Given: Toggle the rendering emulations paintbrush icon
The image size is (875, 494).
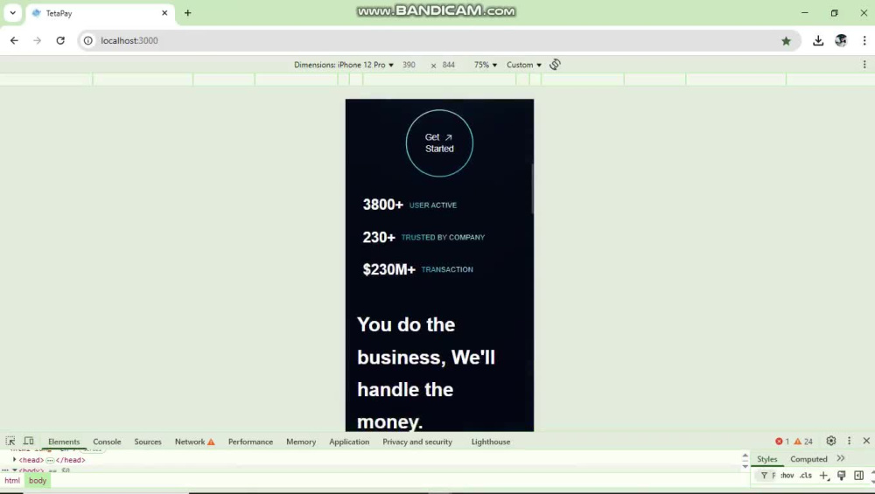Looking at the screenshot, I should click(x=841, y=475).
